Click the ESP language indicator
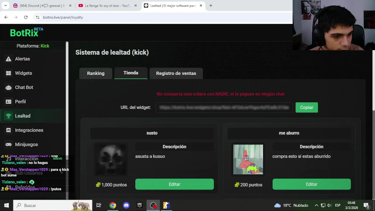Image resolution: width=375 pixels, height=211 pixels. click(337, 205)
